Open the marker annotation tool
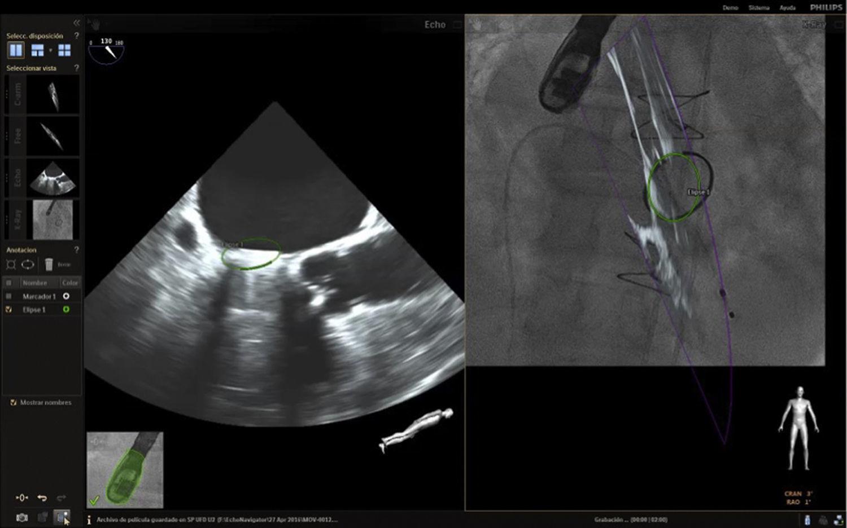This screenshot has width=847, height=528. [x=10, y=264]
